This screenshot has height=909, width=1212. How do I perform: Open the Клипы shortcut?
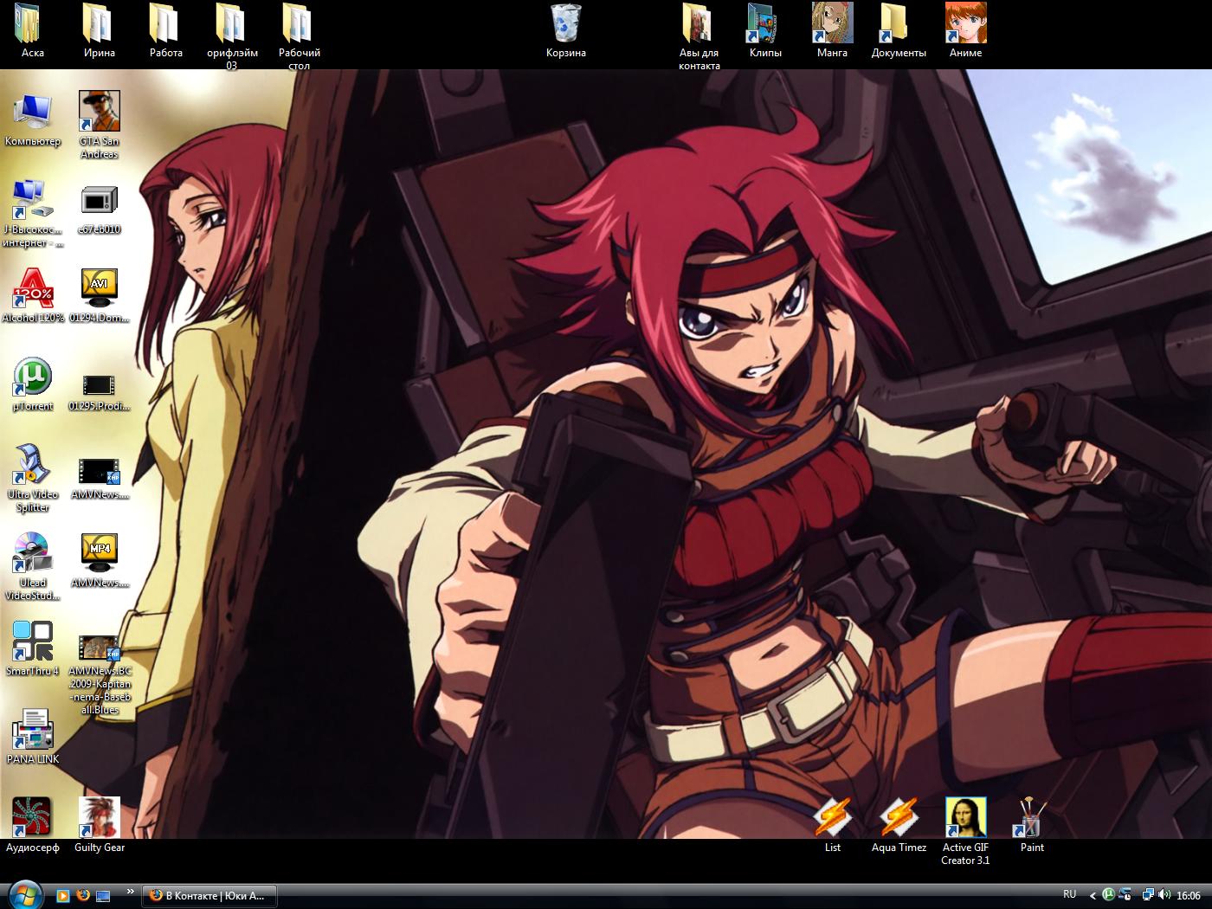[x=765, y=30]
